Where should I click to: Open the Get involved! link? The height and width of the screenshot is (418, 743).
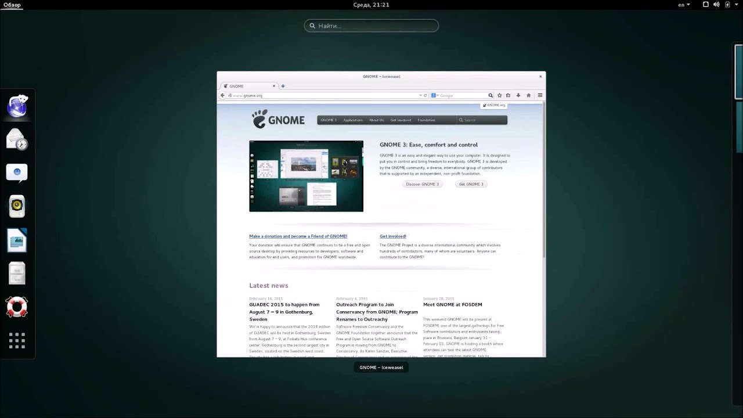click(x=393, y=236)
